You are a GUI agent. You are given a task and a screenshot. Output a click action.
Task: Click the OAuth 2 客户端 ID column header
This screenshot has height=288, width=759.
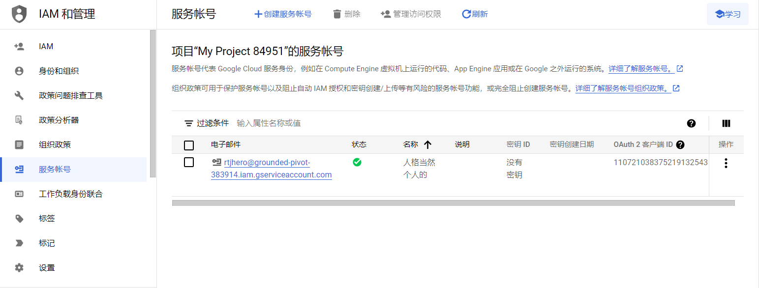tap(643, 144)
